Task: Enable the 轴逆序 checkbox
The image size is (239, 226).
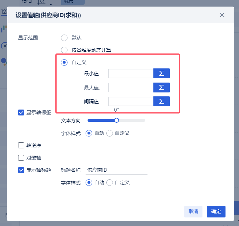Action: pyautogui.click(x=21, y=145)
